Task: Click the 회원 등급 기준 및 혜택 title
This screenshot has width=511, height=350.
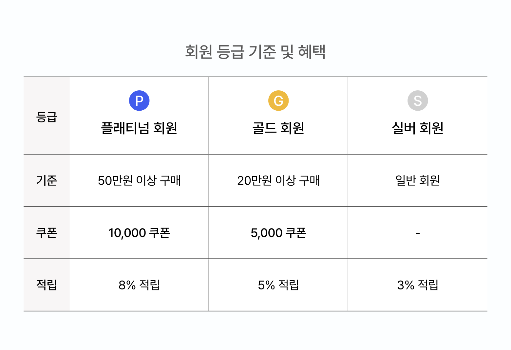Action: (255, 52)
